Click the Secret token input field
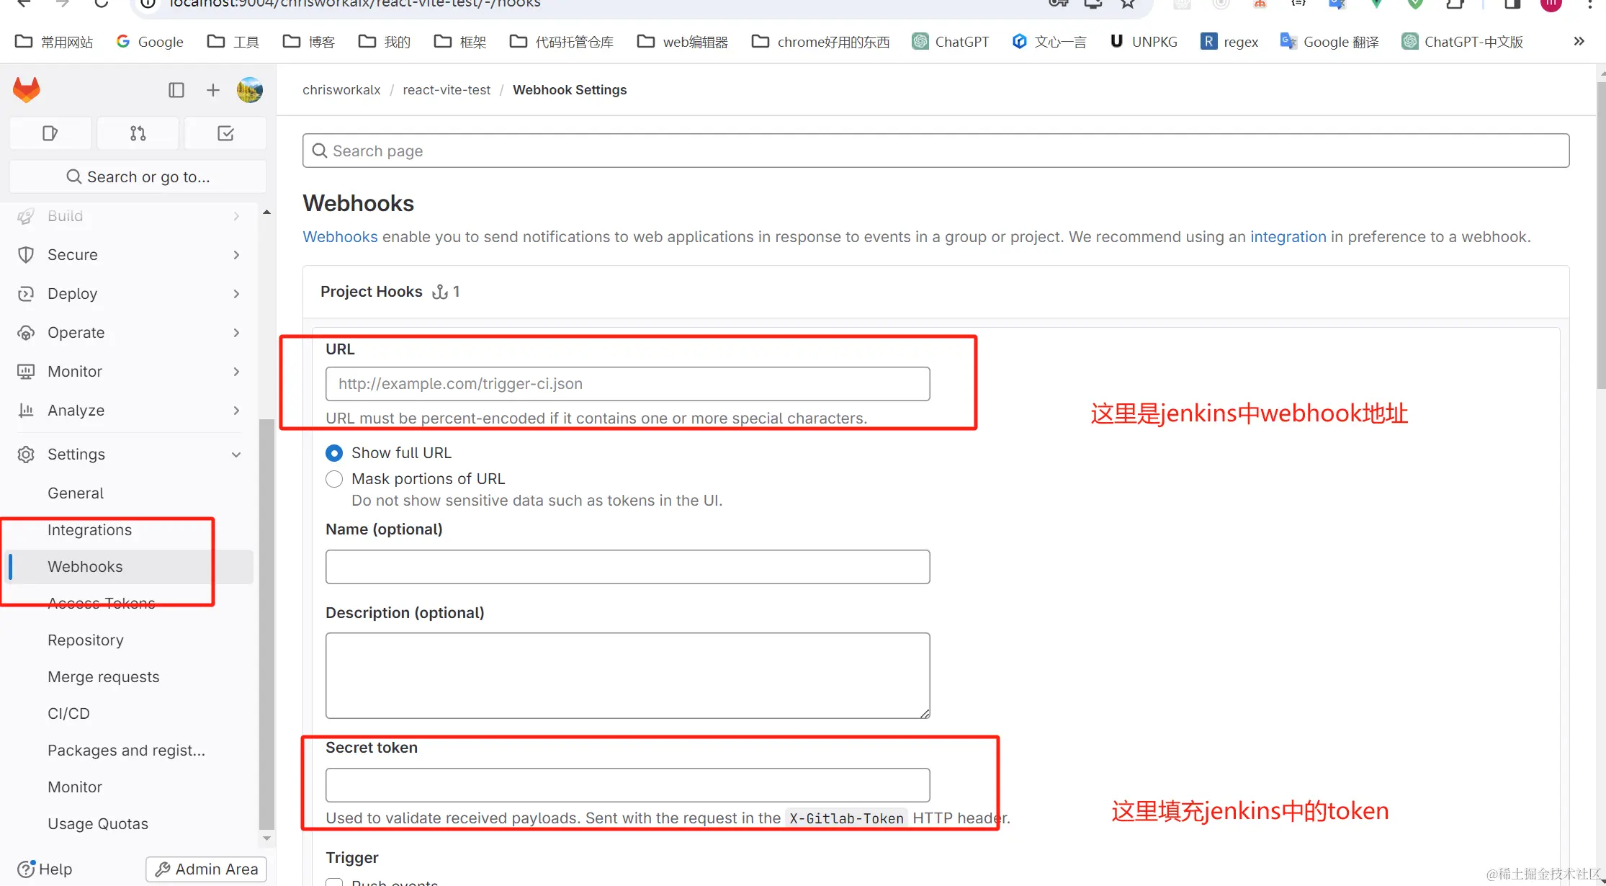 click(627, 785)
